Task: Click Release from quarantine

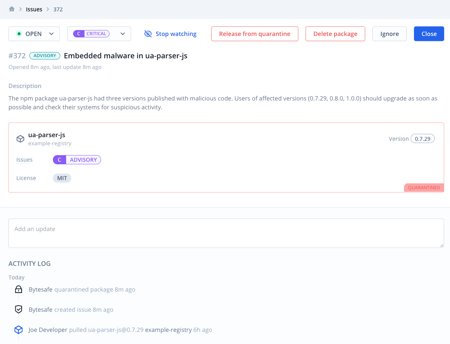Action: (x=255, y=33)
